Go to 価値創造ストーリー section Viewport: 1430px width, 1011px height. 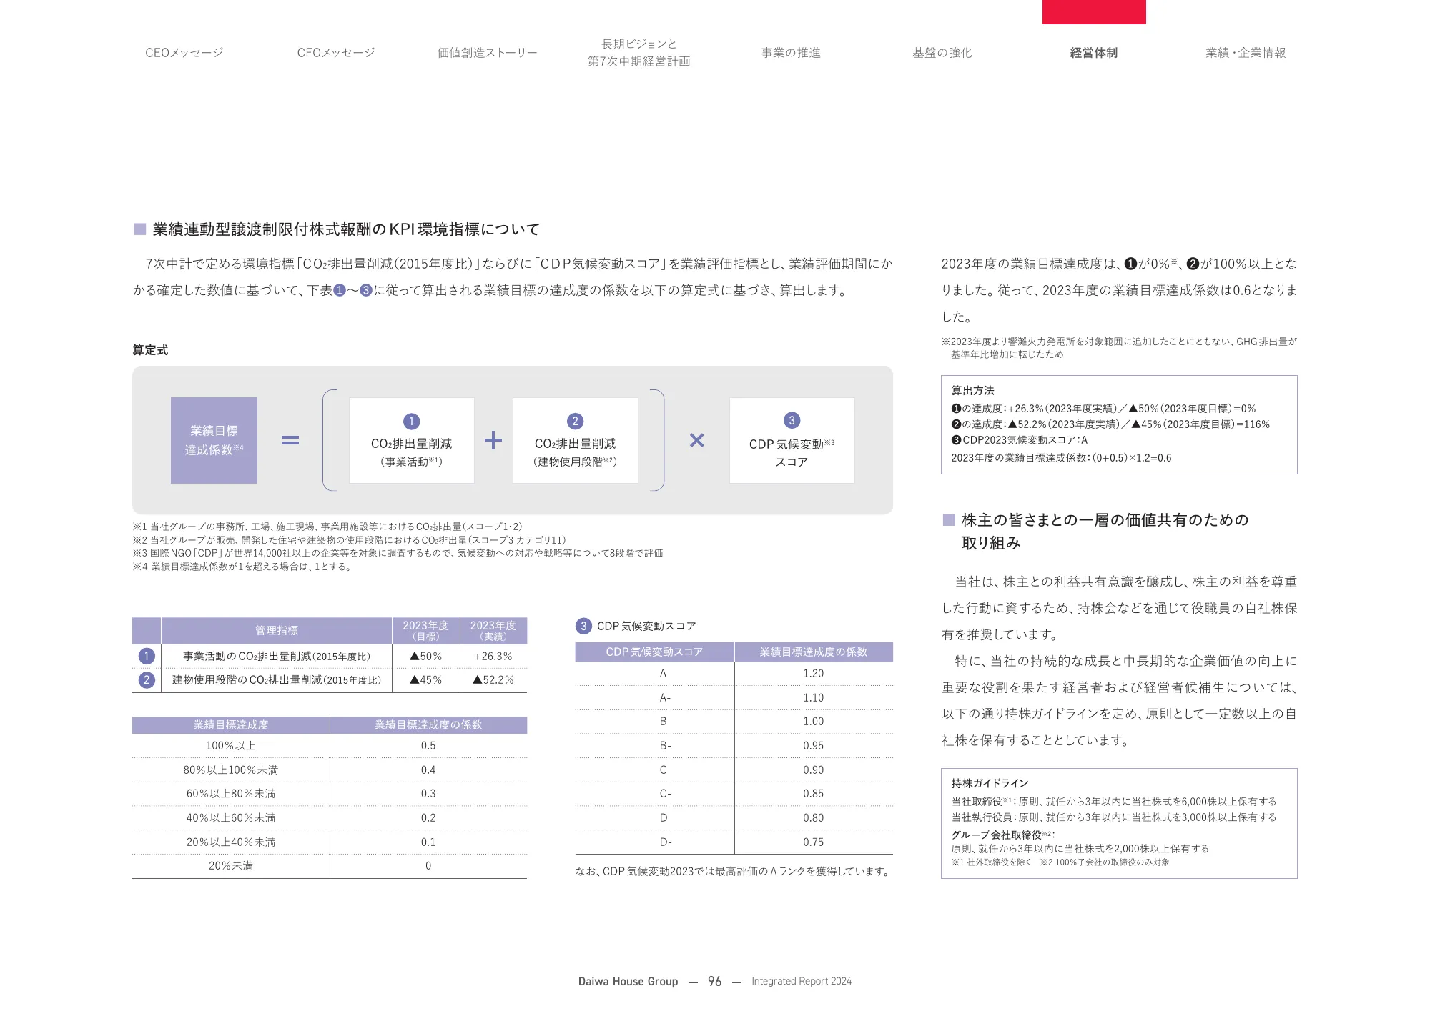point(488,53)
